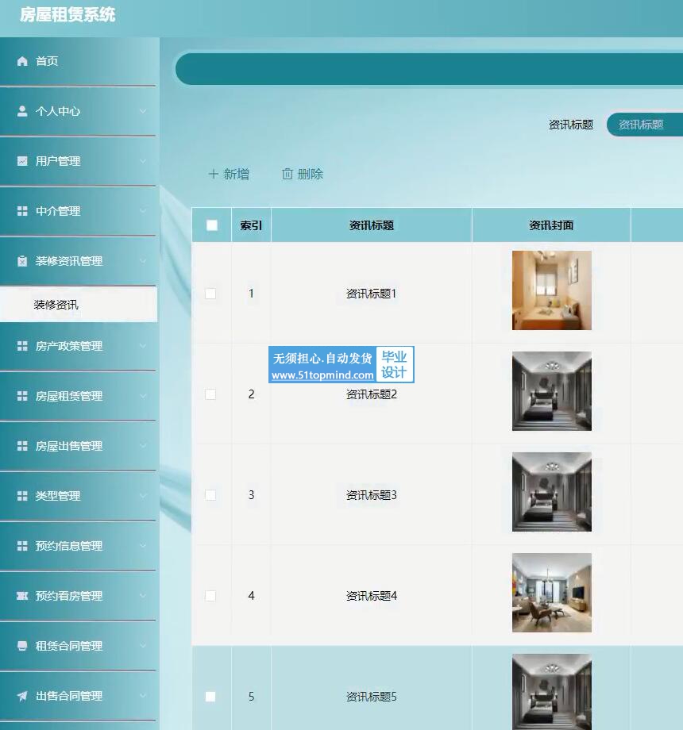Collapse the 装修资讯管理 chevron
This screenshot has height=730, width=683.
pyautogui.click(x=143, y=261)
